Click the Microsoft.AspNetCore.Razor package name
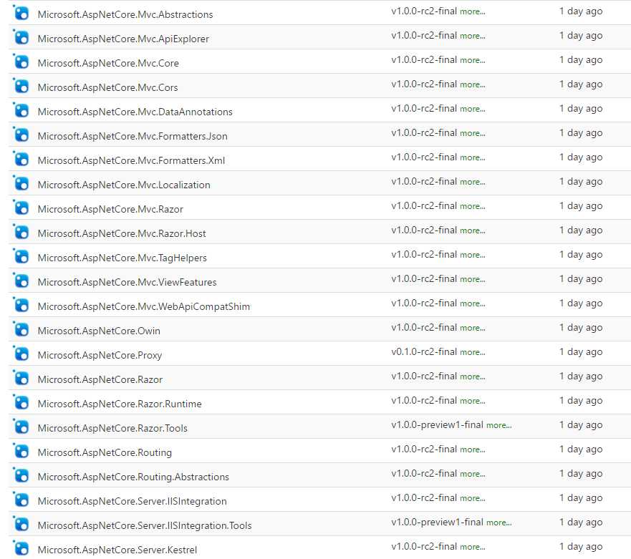631x559 pixels. (x=100, y=379)
